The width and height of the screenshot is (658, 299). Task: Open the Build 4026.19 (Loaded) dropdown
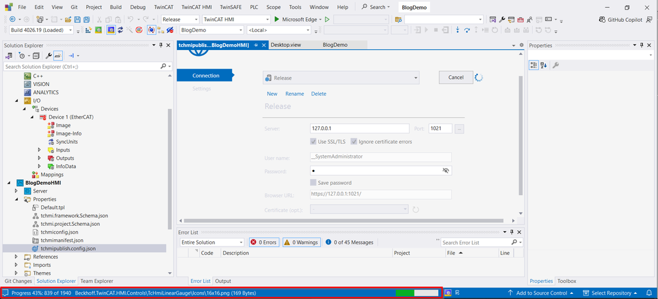pyautogui.click(x=41, y=30)
